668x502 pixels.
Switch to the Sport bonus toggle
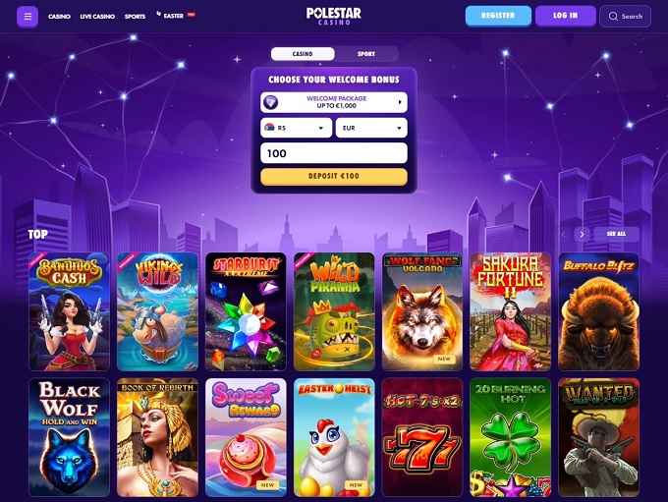click(x=366, y=54)
